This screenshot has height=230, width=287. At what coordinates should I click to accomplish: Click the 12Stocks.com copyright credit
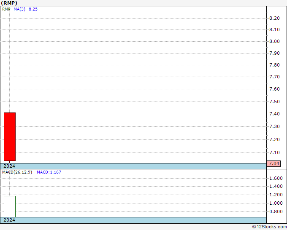click(269, 227)
